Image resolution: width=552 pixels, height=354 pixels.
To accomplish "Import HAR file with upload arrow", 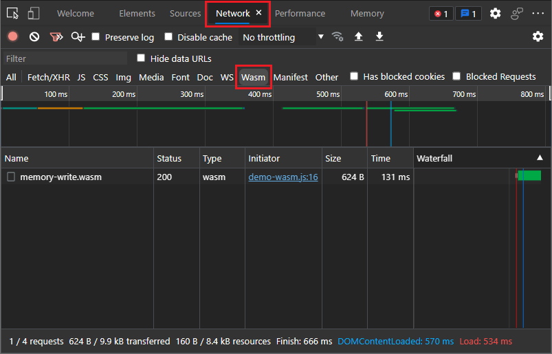I will [358, 36].
